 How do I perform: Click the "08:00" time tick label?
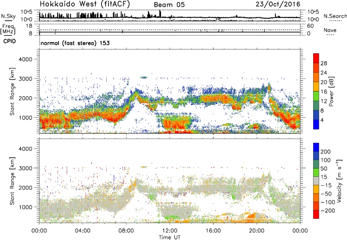click(x=126, y=231)
